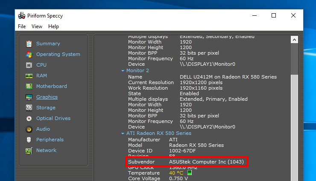Click the Peripherals mouse icon

point(29,140)
